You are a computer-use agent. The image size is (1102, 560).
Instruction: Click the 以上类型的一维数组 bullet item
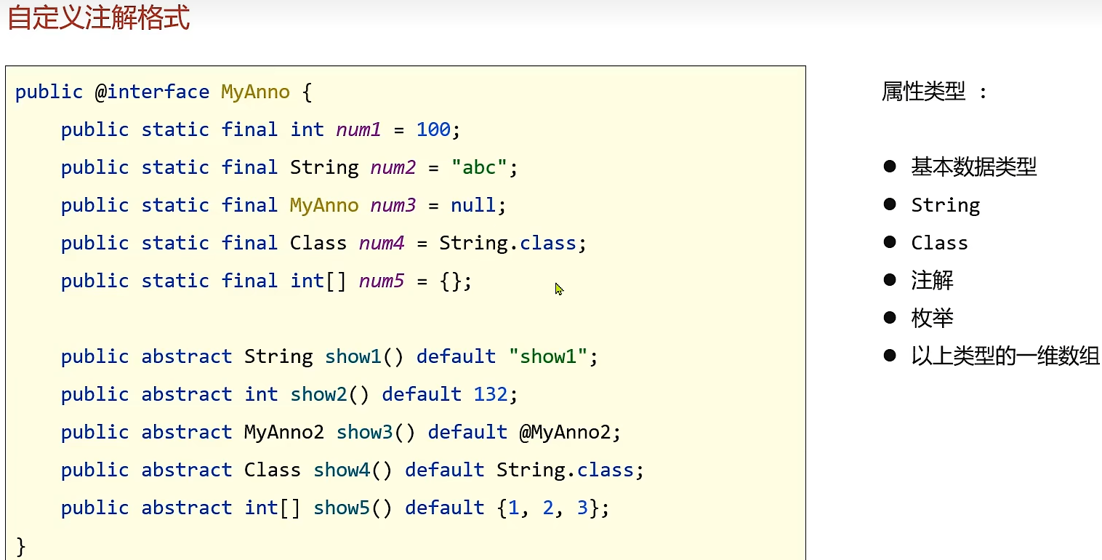1005,356
